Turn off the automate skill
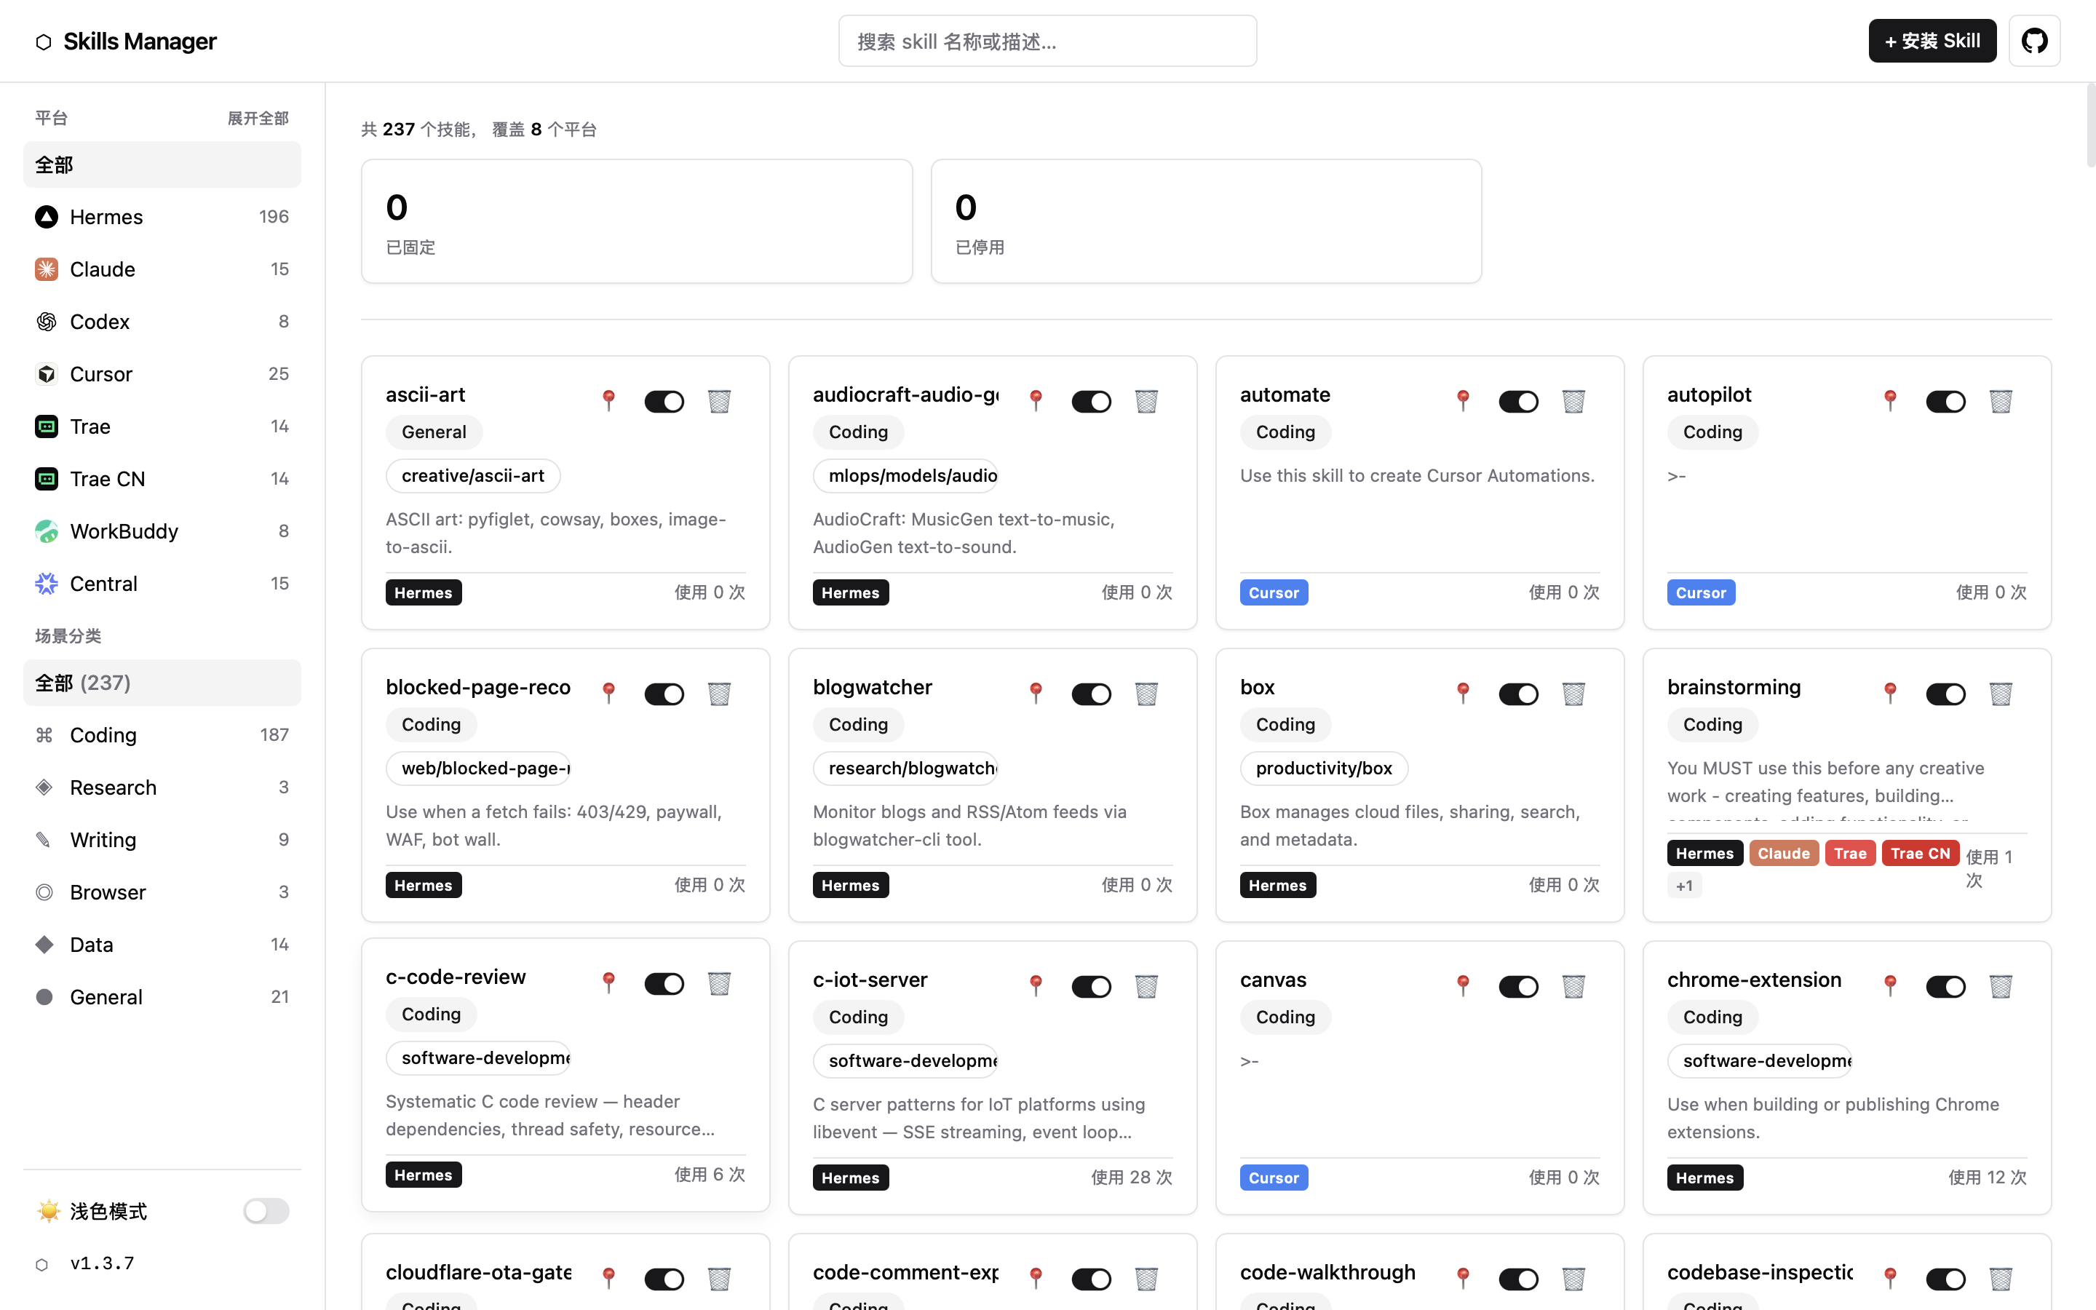2096x1310 pixels. click(1517, 401)
